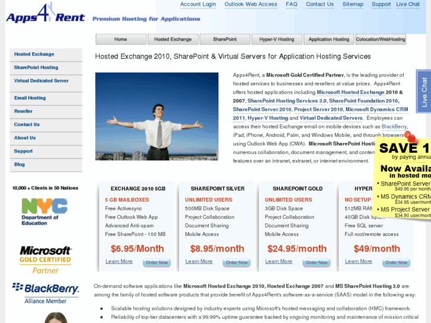Select the Application Hosting navigation tab
Image resolution: width=431 pixels, height=323 pixels.
click(x=328, y=39)
